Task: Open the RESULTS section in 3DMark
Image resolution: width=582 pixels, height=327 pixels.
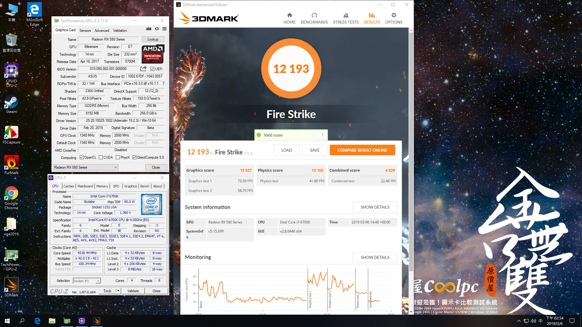Action: [x=372, y=18]
